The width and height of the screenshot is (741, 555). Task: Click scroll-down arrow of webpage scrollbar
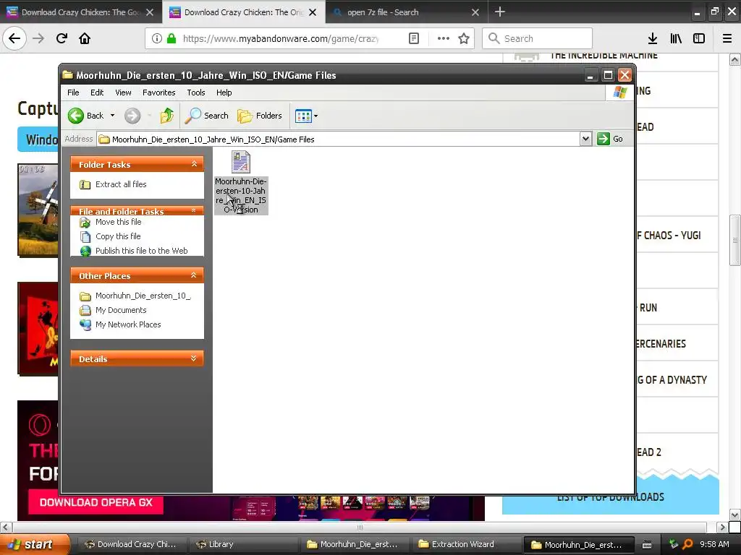pyautogui.click(x=735, y=515)
